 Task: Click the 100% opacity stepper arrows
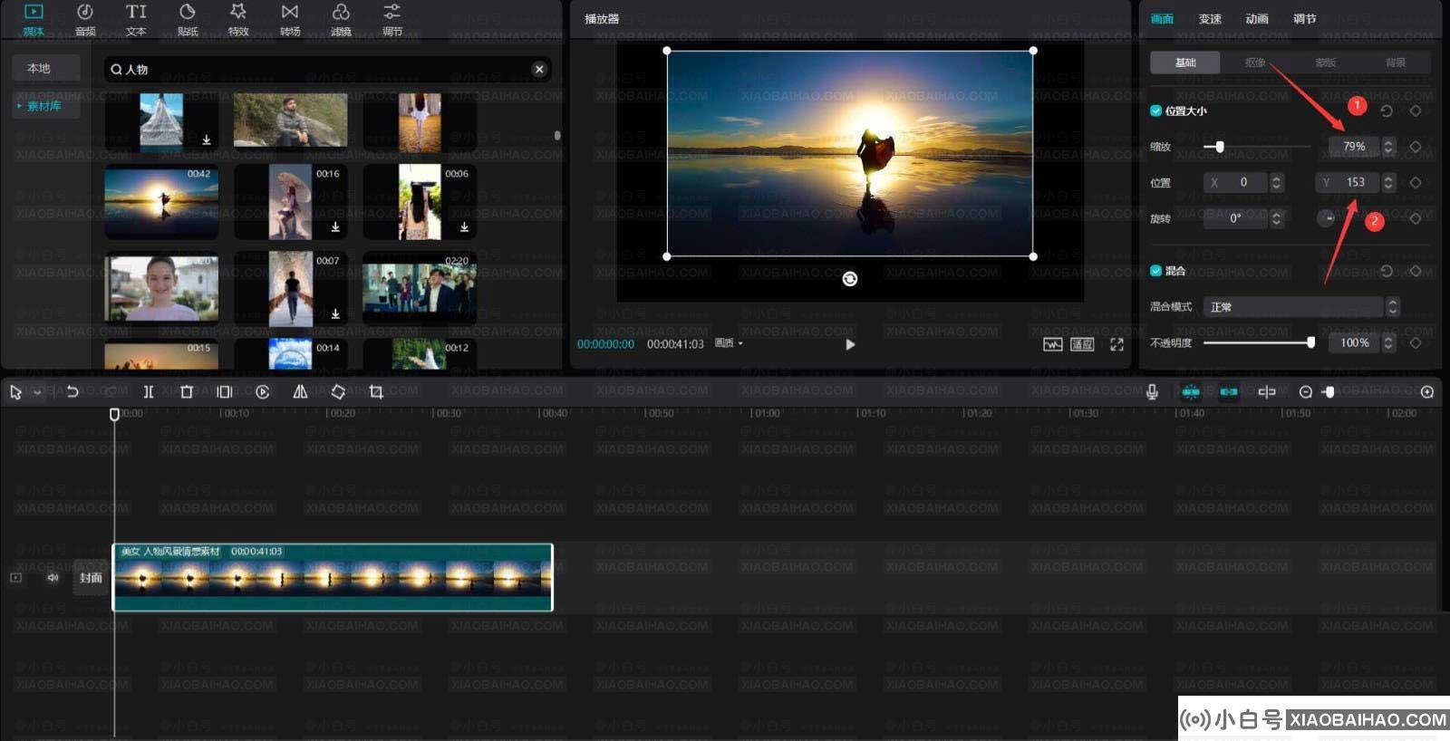point(1388,342)
